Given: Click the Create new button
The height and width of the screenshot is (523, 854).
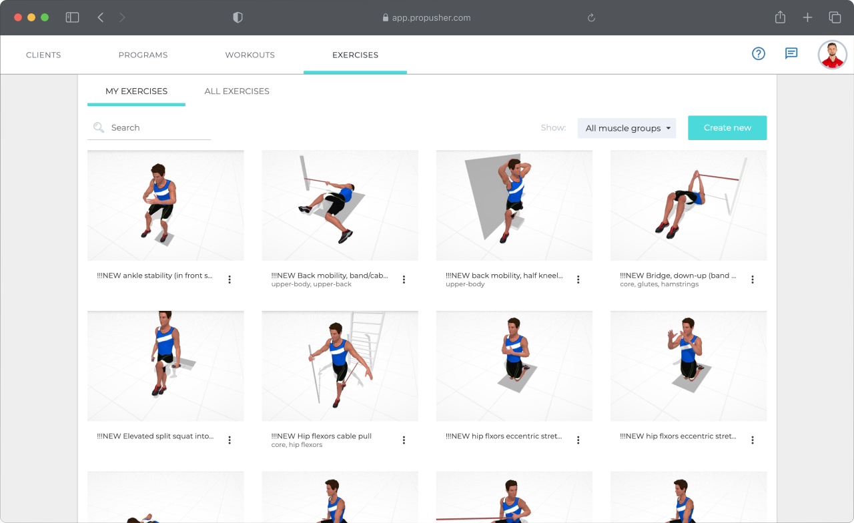Looking at the screenshot, I should [x=727, y=128].
